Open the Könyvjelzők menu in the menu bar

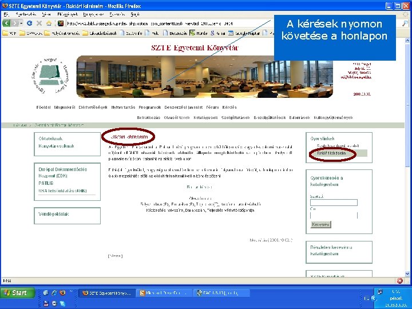93,14
